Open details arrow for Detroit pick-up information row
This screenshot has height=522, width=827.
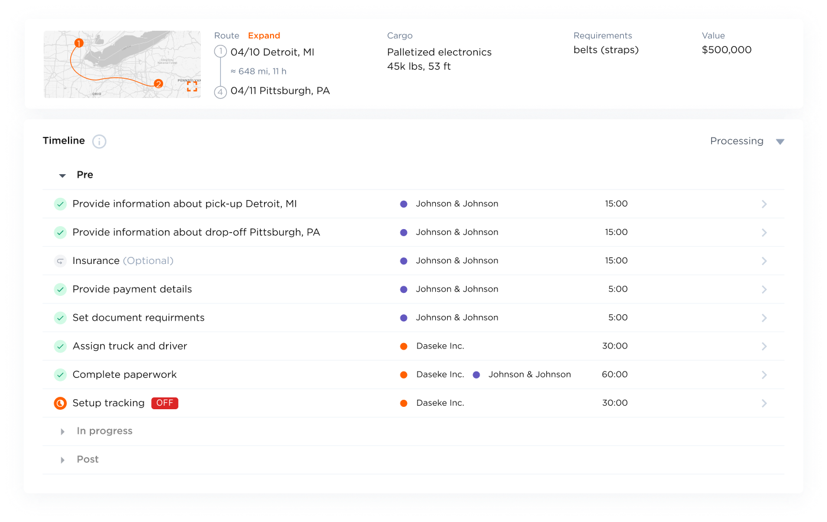(764, 204)
